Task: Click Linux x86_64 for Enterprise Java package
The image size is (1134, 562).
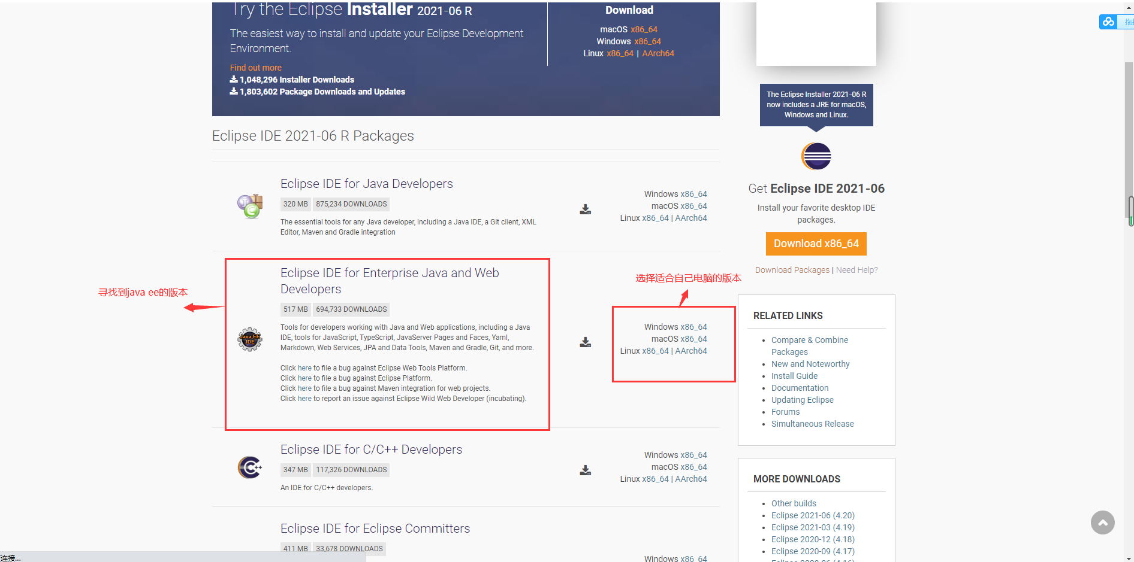Action: [x=655, y=351]
